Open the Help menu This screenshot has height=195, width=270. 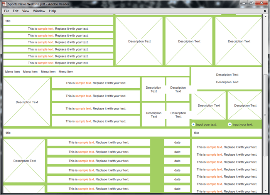tap(52, 11)
